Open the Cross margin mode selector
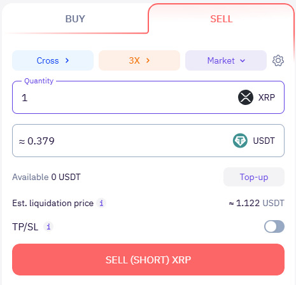296x285 pixels. [53, 60]
